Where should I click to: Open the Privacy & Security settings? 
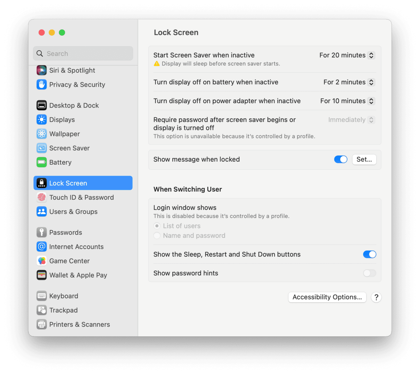point(41,85)
